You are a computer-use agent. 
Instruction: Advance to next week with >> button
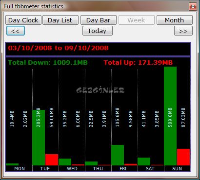click(183, 31)
